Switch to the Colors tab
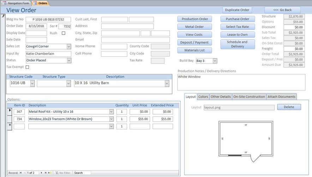The height and width of the screenshot is (177, 312). [x=203, y=97]
